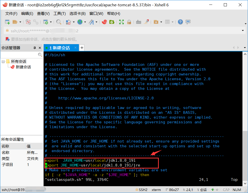Open the 工具(T) menu

[59, 14]
